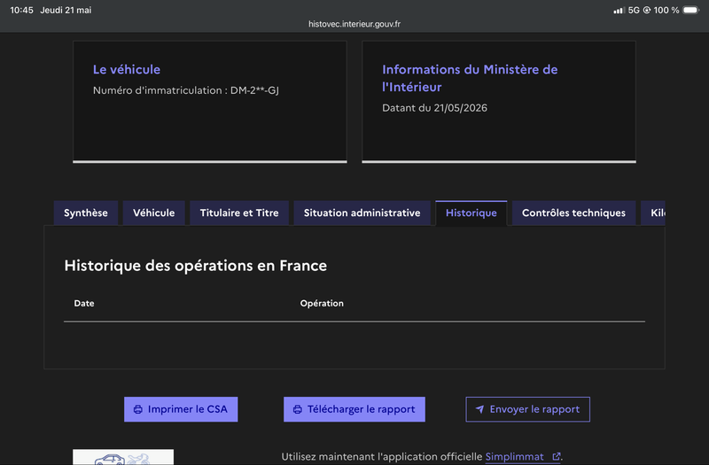Screen dimensions: 709x465
Task: Click the Date column header
Action: point(84,303)
